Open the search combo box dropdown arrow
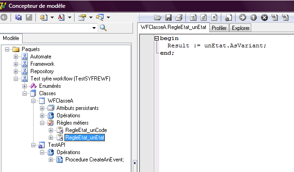294x172 pixels. pyautogui.click(x=94, y=28)
